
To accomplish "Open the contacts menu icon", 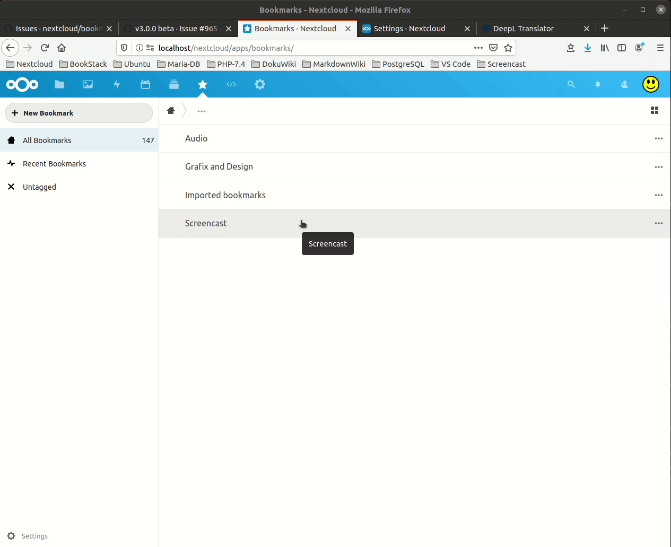I will point(624,84).
